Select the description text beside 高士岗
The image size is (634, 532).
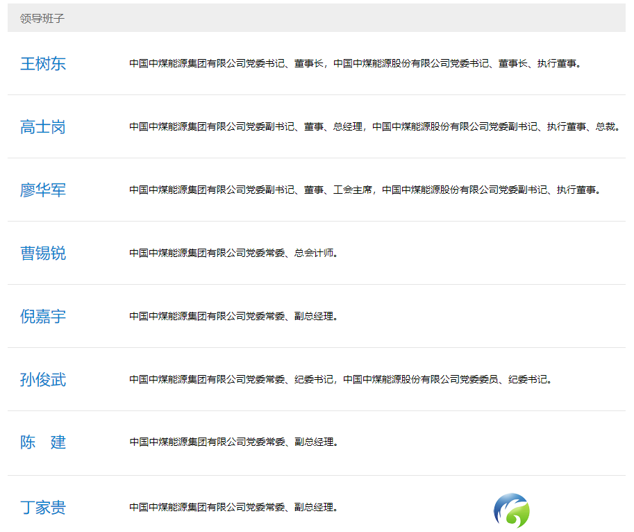coord(375,127)
